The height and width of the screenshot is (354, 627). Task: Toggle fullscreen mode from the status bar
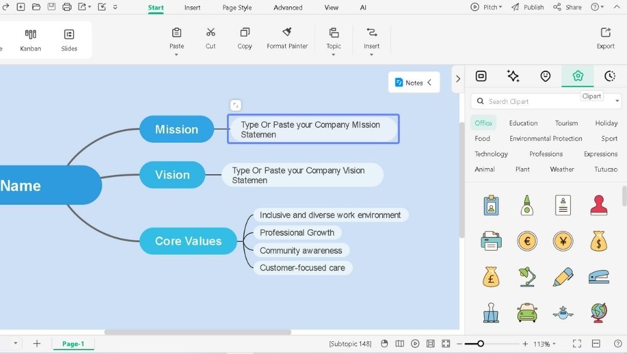(x=577, y=343)
